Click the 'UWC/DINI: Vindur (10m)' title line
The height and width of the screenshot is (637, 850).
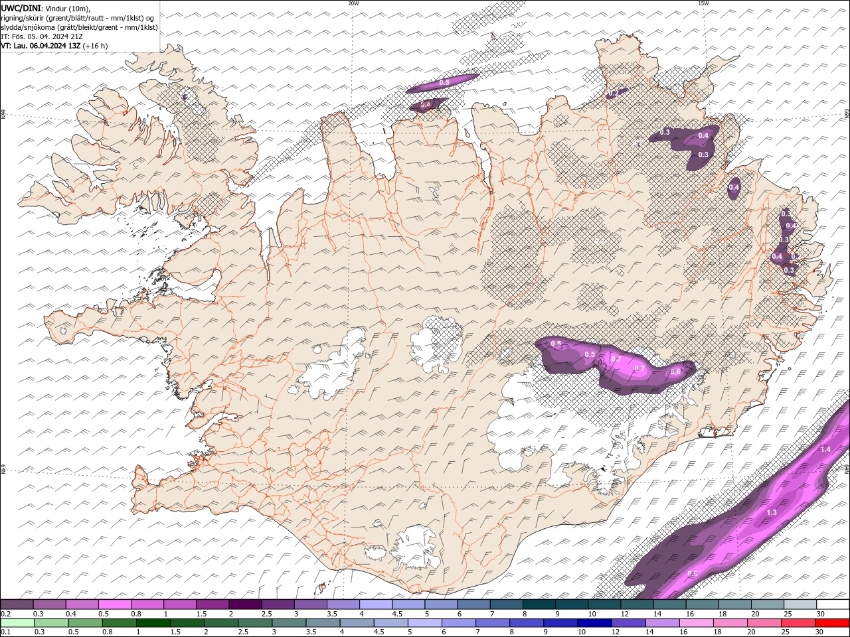pyautogui.click(x=46, y=7)
